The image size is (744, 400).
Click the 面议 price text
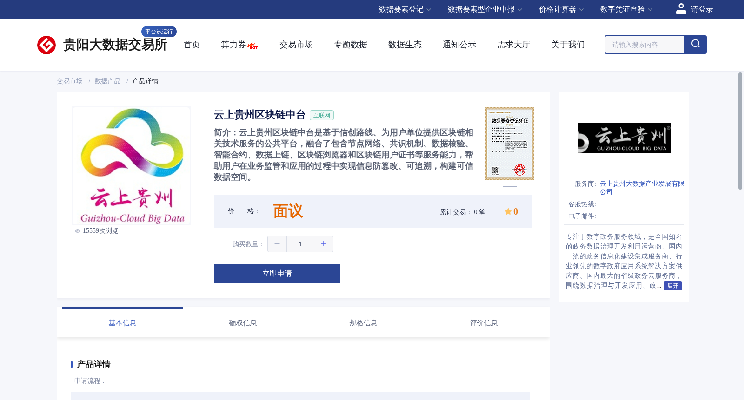coord(288,211)
